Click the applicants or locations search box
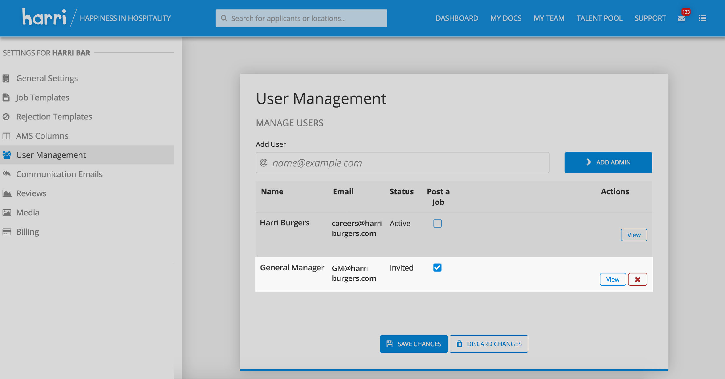This screenshot has width=725, height=379. click(301, 18)
